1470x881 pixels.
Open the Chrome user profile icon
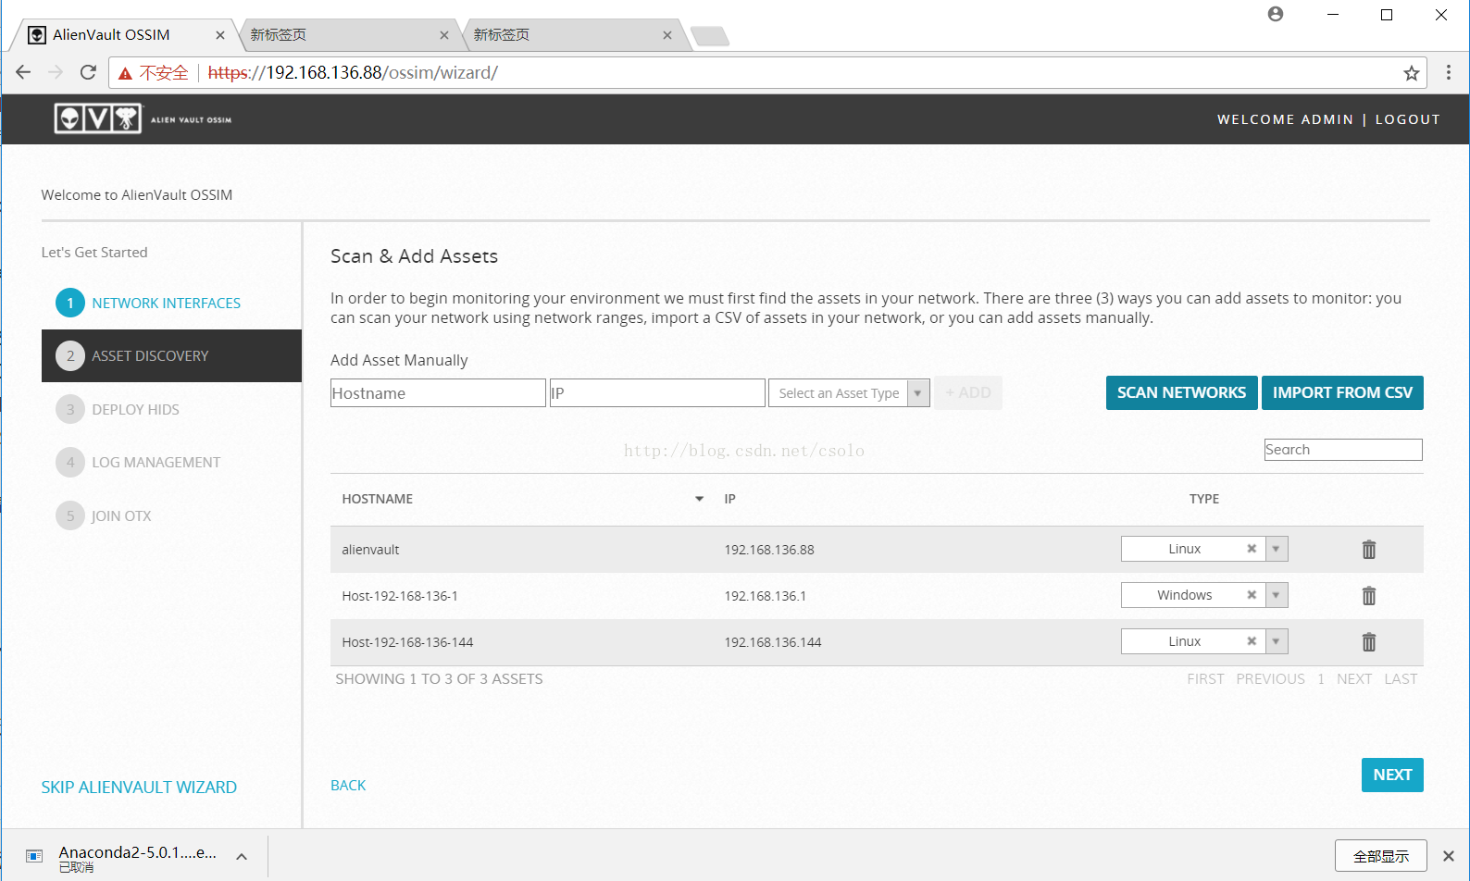tap(1276, 14)
